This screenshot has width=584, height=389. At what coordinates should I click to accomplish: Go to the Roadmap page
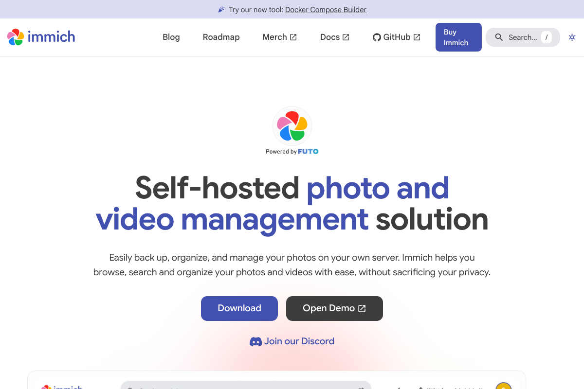coord(221,37)
